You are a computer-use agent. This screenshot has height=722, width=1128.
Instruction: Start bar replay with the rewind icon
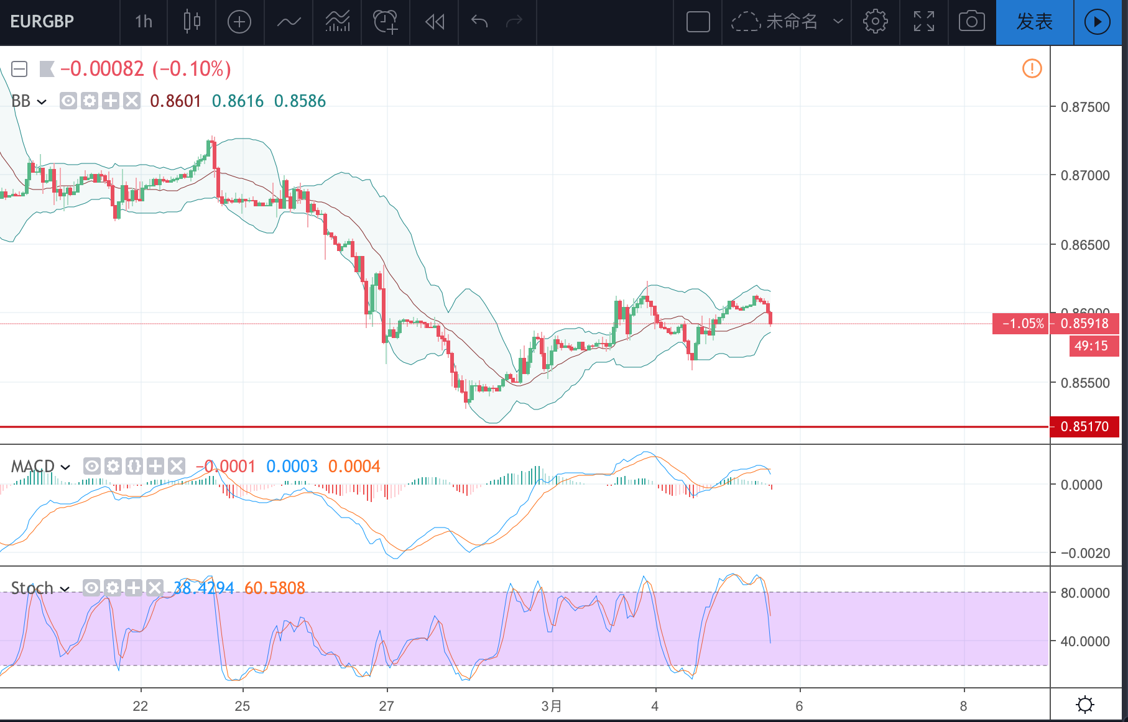click(435, 22)
